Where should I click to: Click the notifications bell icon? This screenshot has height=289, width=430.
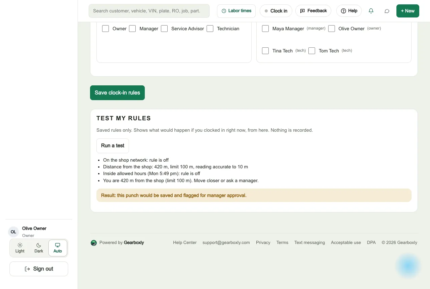click(x=371, y=11)
